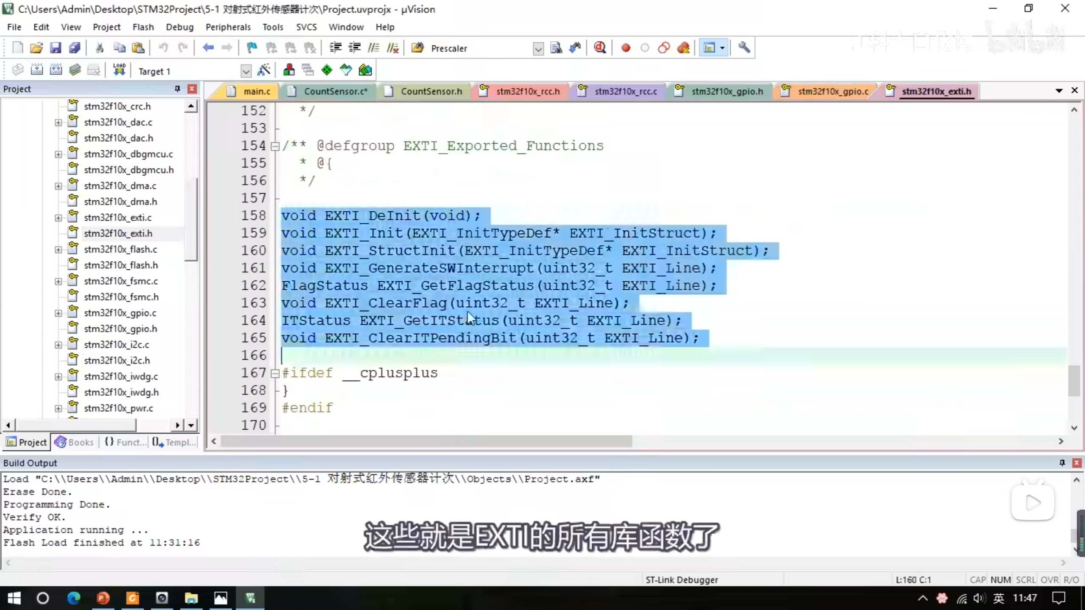The height and width of the screenshot is (610, 1085).
Task: Click the editor horizontal scrollbar thumb
Action: coord(426,441)
